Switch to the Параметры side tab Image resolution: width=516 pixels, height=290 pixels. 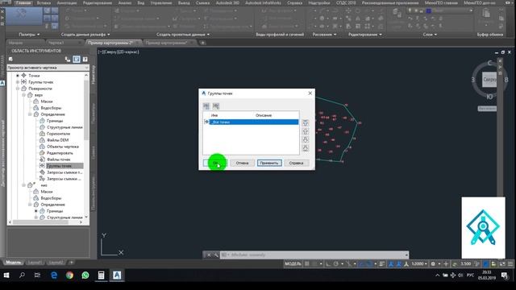click(94, 114)
